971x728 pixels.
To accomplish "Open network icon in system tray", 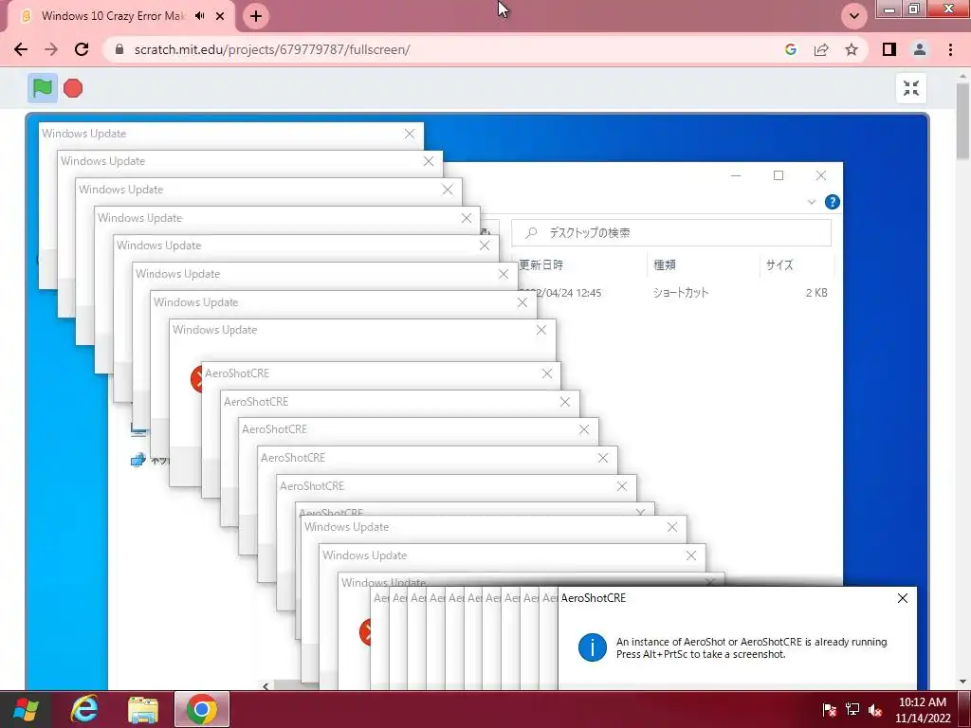I will pos(852,710).
